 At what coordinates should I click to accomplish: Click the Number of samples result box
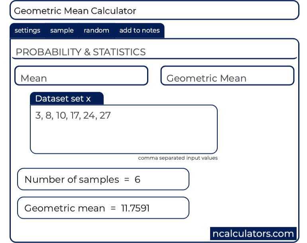(103, 179)
